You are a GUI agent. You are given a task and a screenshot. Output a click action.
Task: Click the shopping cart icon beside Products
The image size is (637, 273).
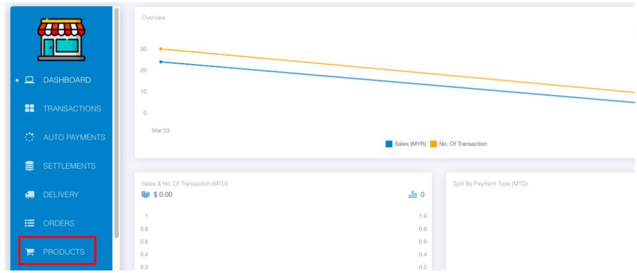point(29,252)
